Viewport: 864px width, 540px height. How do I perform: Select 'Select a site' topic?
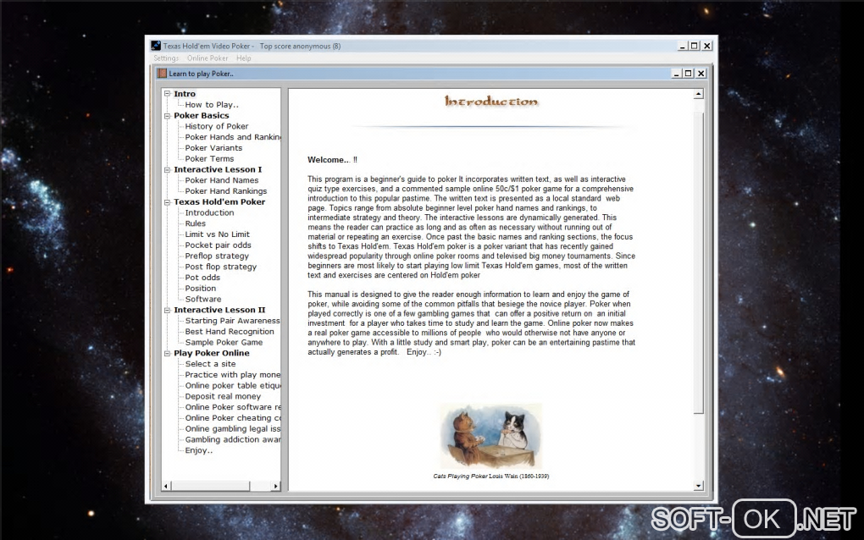click(210, 364)
